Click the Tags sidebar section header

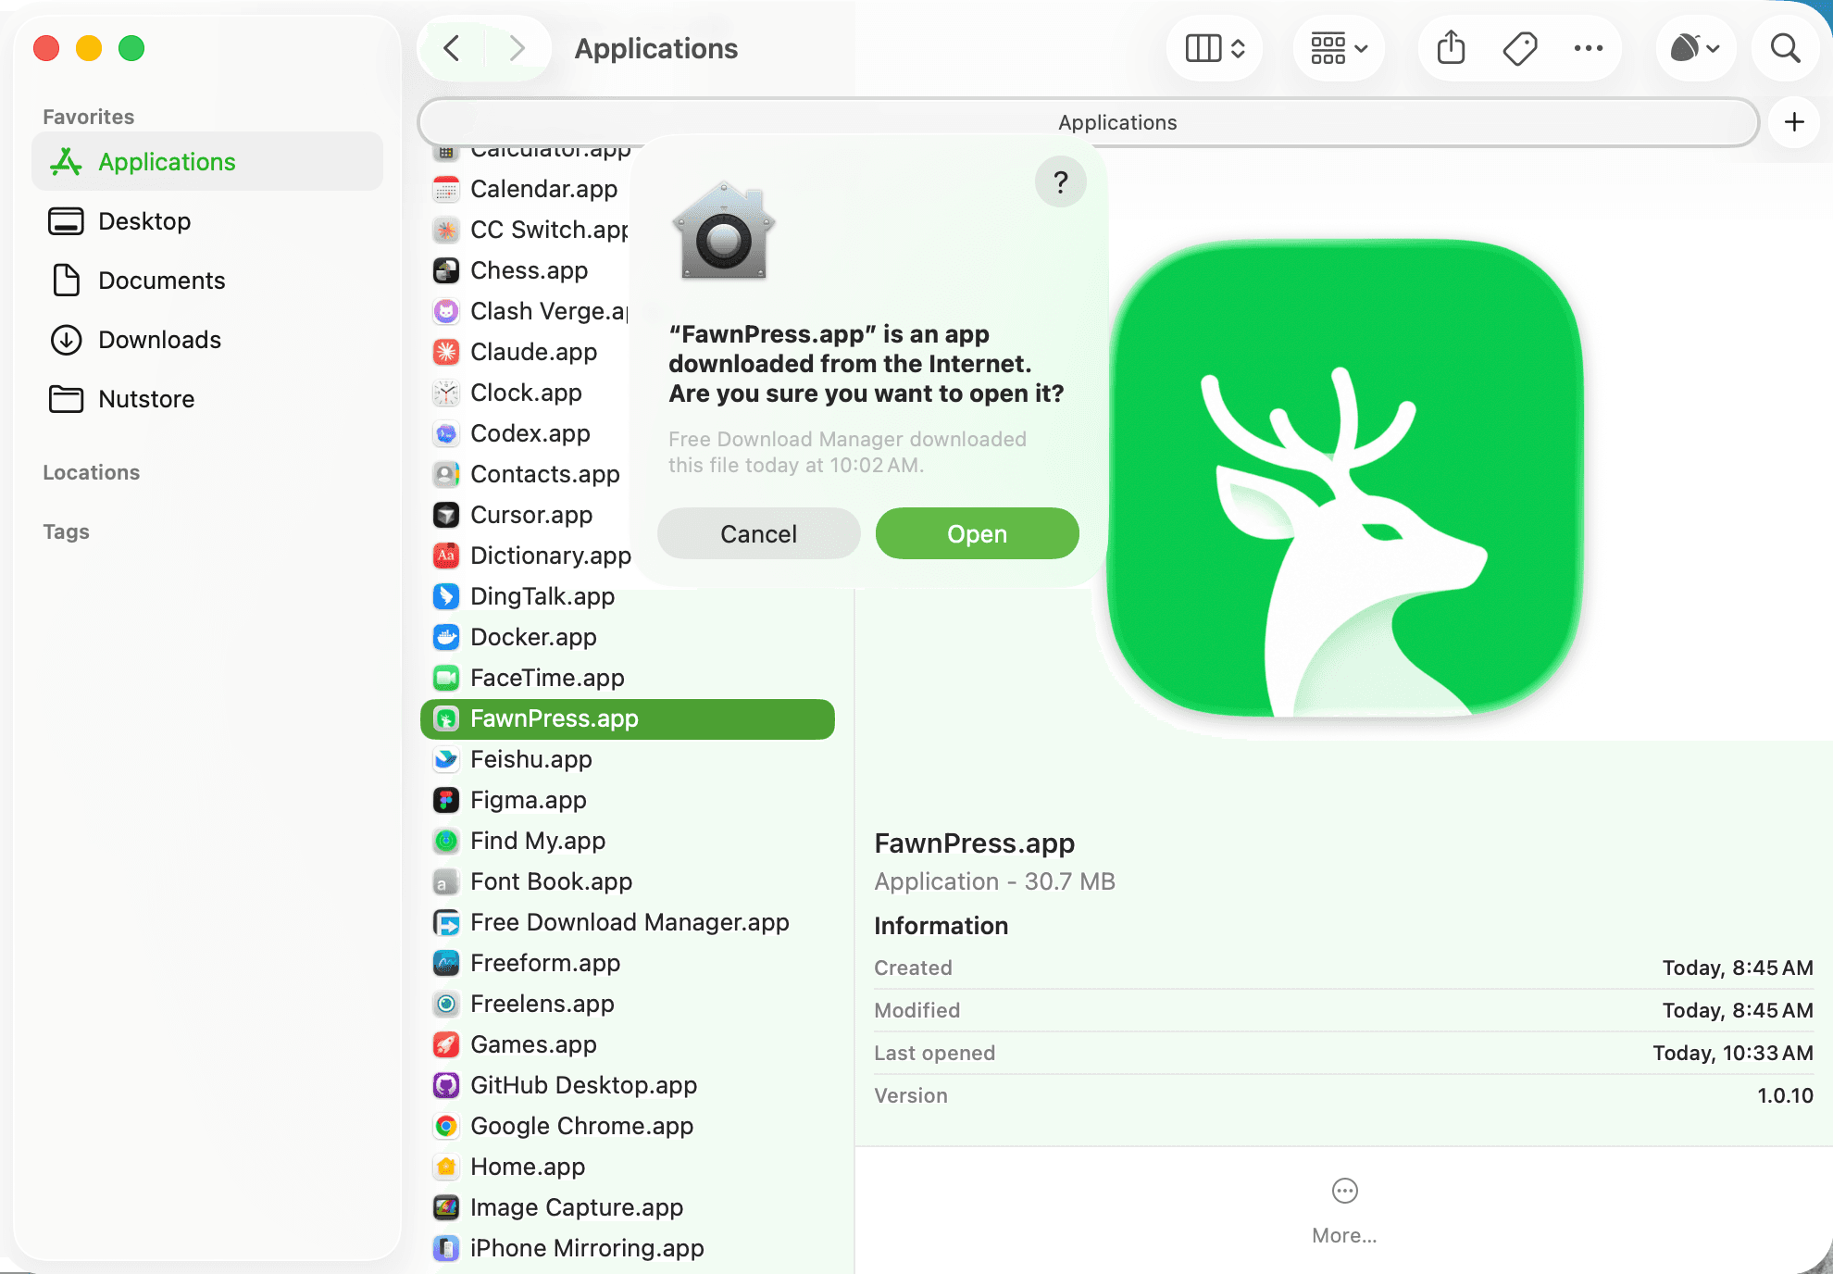pyautogui.click(x=67, y=531)
